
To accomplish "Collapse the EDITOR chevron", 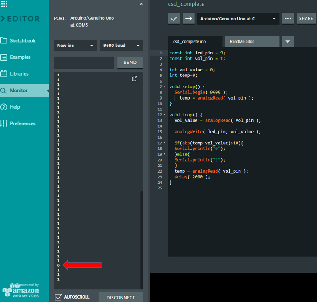I will [x=3, y=19].
